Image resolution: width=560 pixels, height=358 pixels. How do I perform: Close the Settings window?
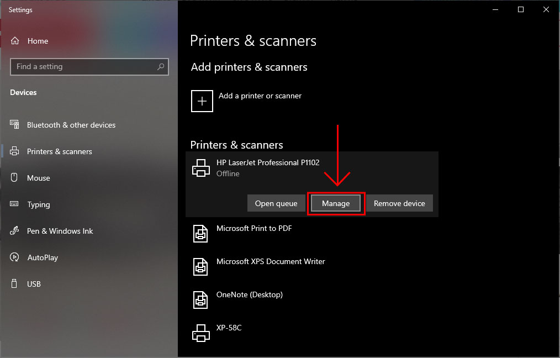pyautogui.click(x=546, y=9)
